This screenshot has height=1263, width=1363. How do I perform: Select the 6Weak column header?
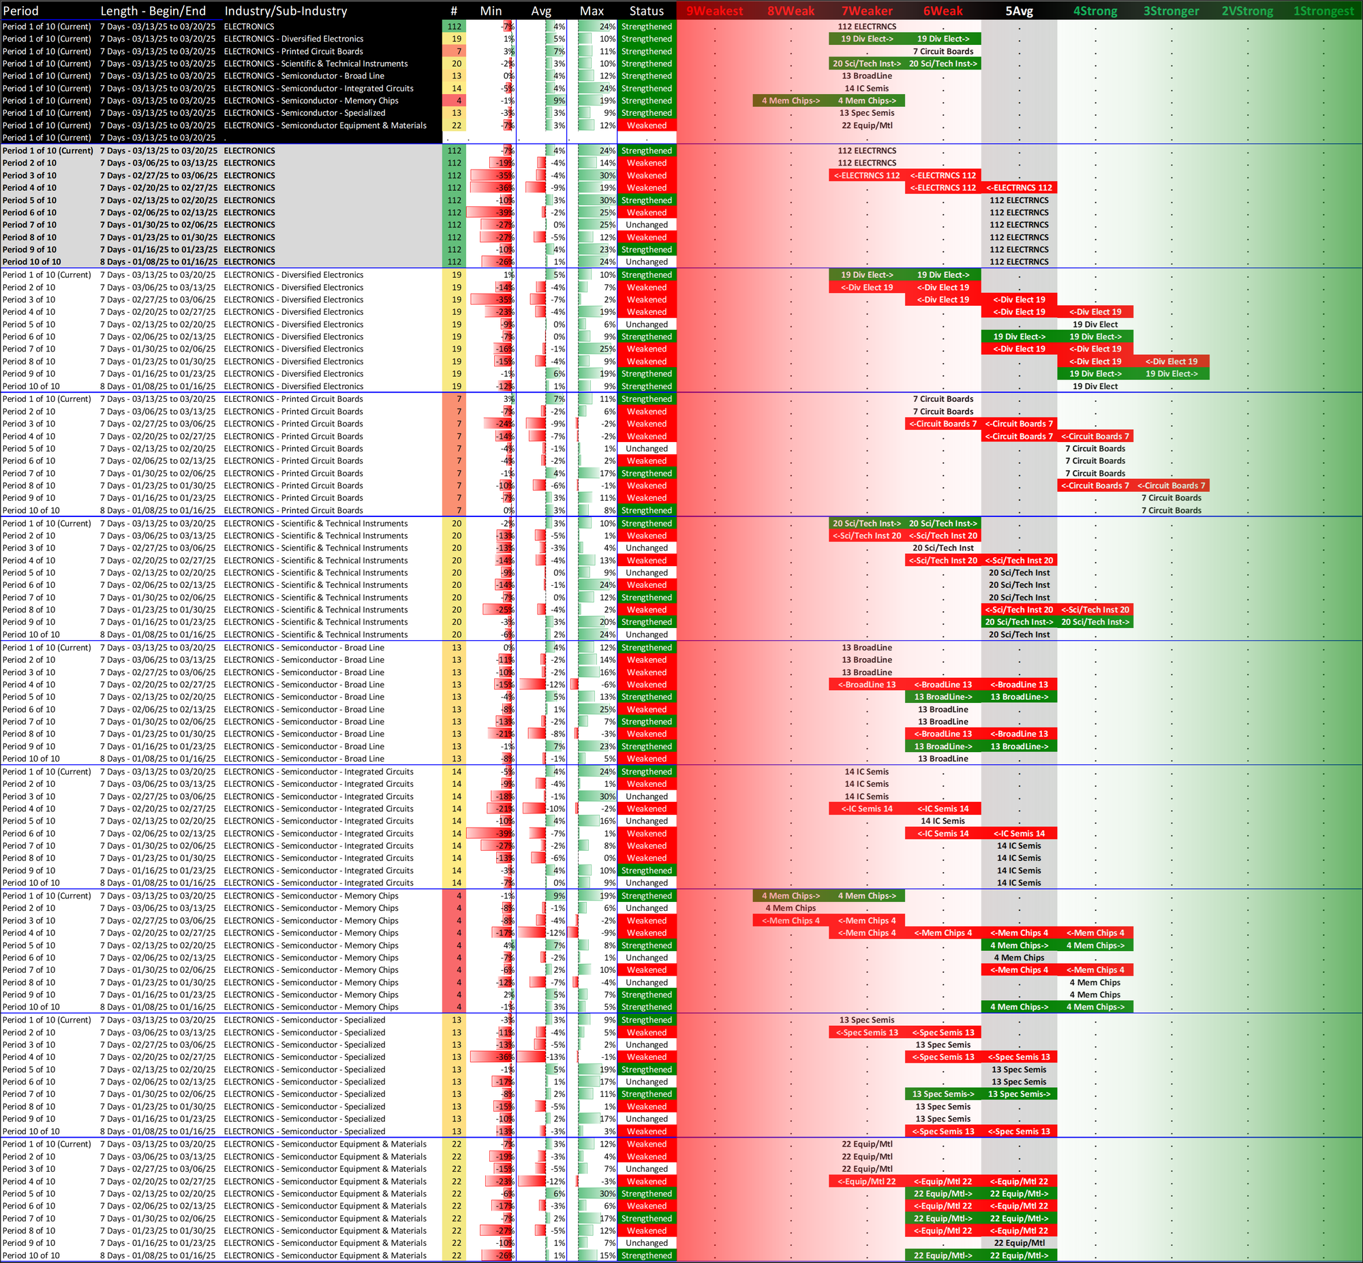point(943,11)
